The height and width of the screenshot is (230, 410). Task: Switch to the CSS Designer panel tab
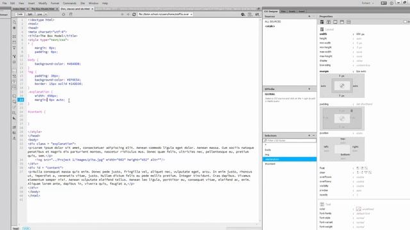[x=271, y=11]
